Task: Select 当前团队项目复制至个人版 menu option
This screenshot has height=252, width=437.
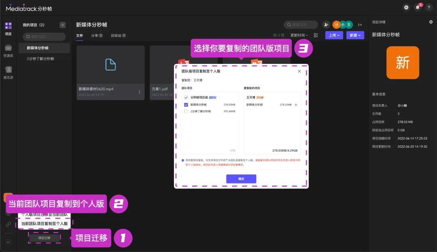Action: (x=44, y=223)
